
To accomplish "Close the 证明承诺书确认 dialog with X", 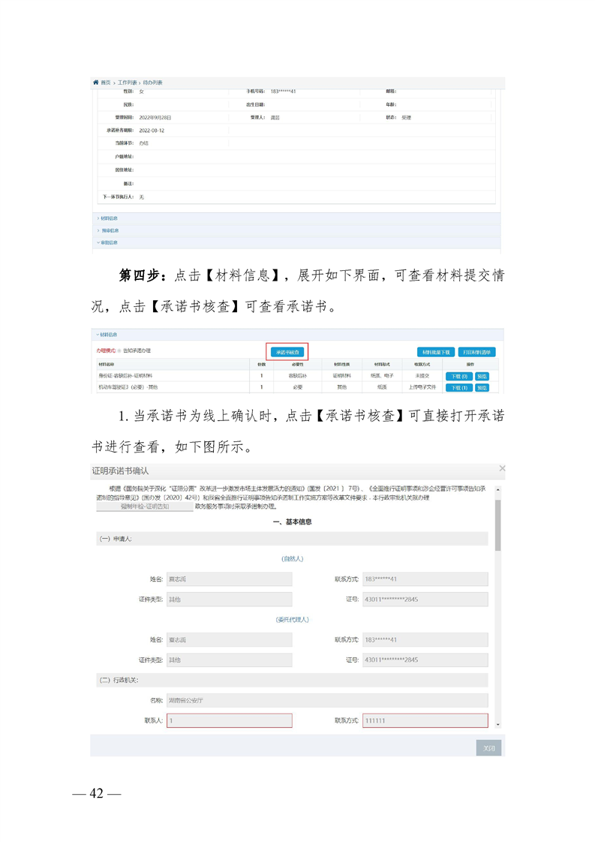I will click(502, 468).
